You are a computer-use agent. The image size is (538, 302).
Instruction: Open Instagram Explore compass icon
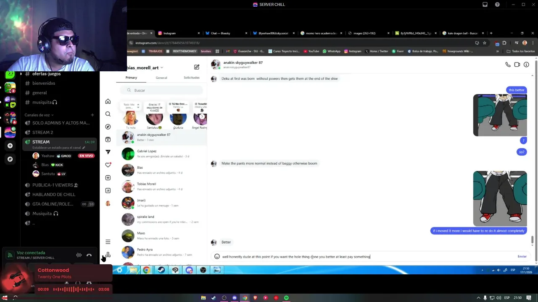pos(108,127)
